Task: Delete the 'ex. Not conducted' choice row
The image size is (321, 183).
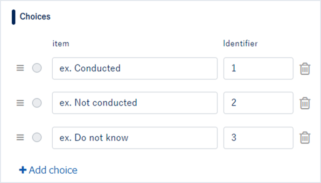Action: click(305, 103)
